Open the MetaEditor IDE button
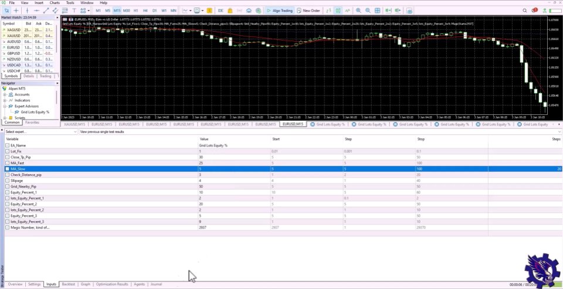Screen dimensions: 563x289 point(220,11)
